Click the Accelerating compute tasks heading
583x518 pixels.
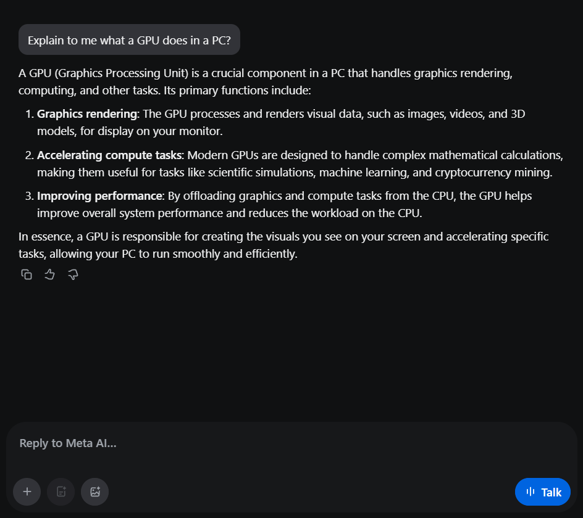coord(109,155)
